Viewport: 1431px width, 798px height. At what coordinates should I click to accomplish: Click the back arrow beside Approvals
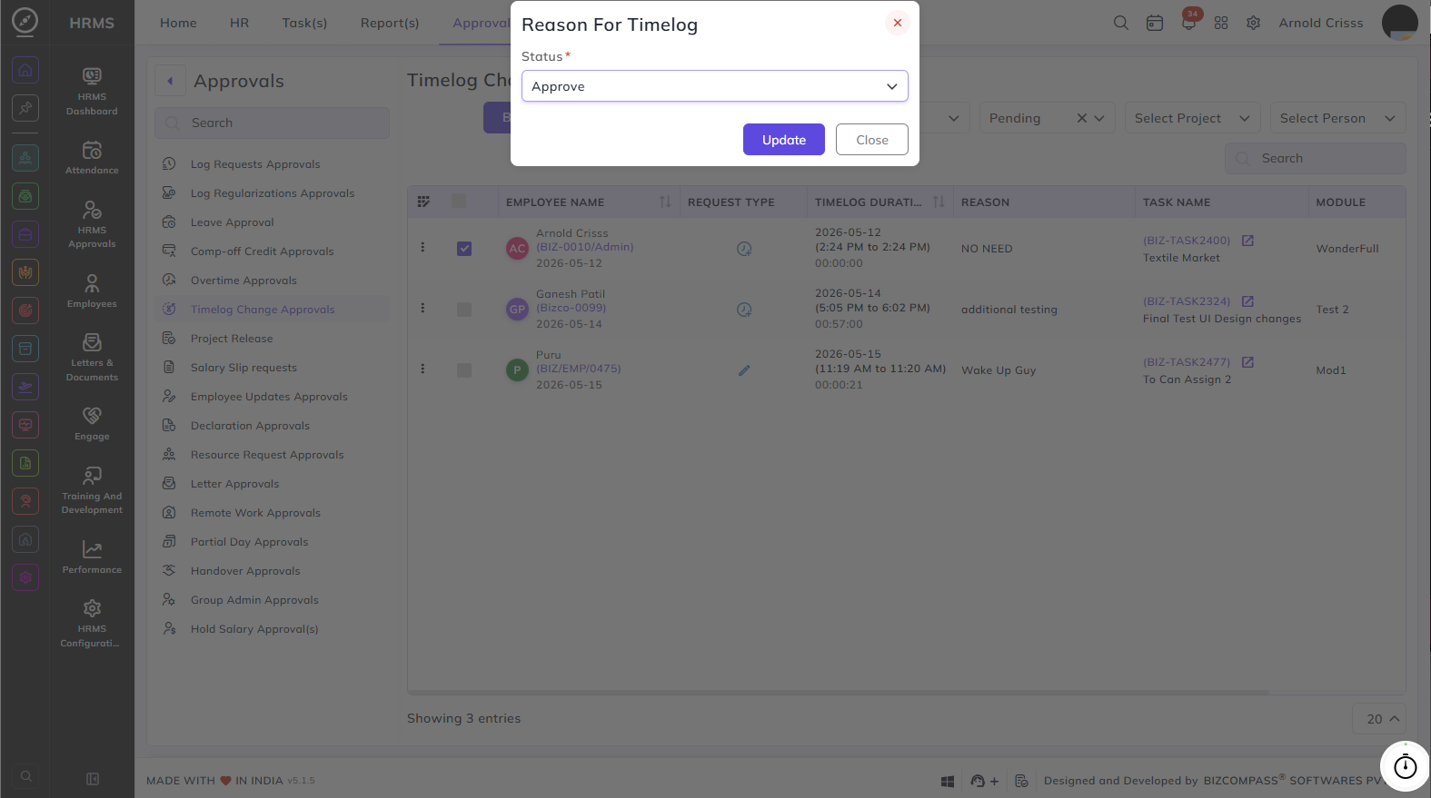[170, 81]
